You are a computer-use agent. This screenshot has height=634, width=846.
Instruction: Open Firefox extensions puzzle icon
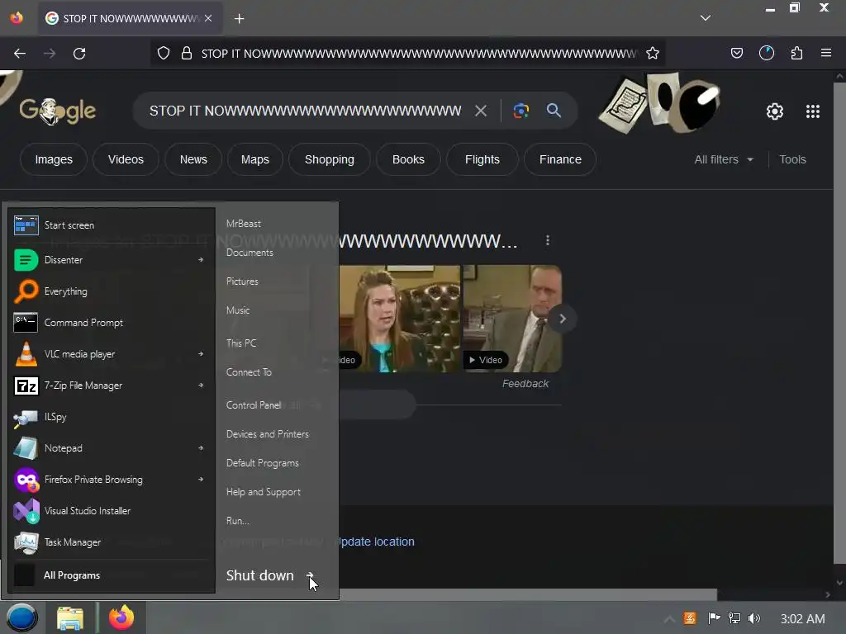point(797,54)
